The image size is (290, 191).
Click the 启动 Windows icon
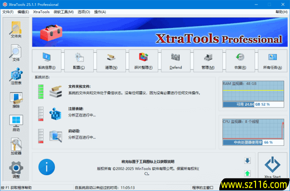pos(16,123)
